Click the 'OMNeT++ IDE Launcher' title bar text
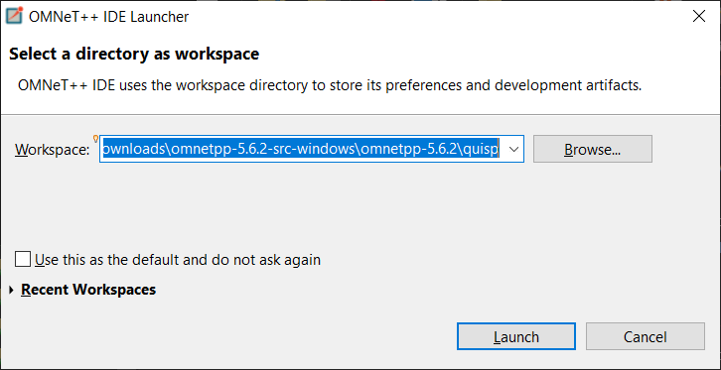 coord(108,17)
